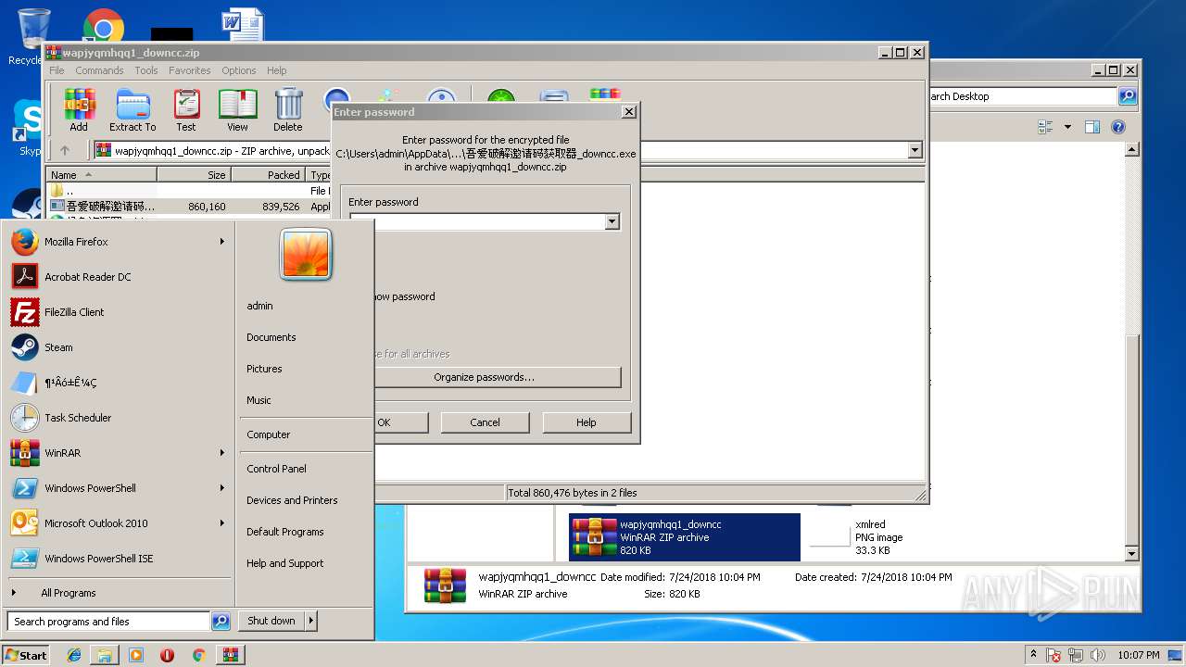Select wapjyqmhqq1_downcc ZIP file in Explorer

click(684, 537)
